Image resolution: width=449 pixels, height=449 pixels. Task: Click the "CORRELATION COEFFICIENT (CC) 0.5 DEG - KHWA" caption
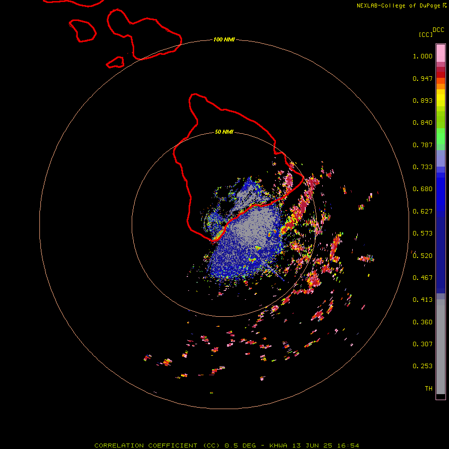pyautogui.click(x=191, y=446)
